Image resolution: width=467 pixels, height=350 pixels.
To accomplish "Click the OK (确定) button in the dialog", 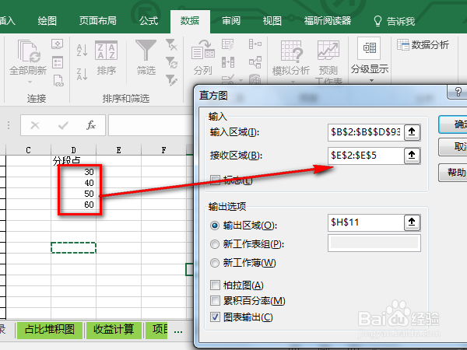I will coord(453,124).
